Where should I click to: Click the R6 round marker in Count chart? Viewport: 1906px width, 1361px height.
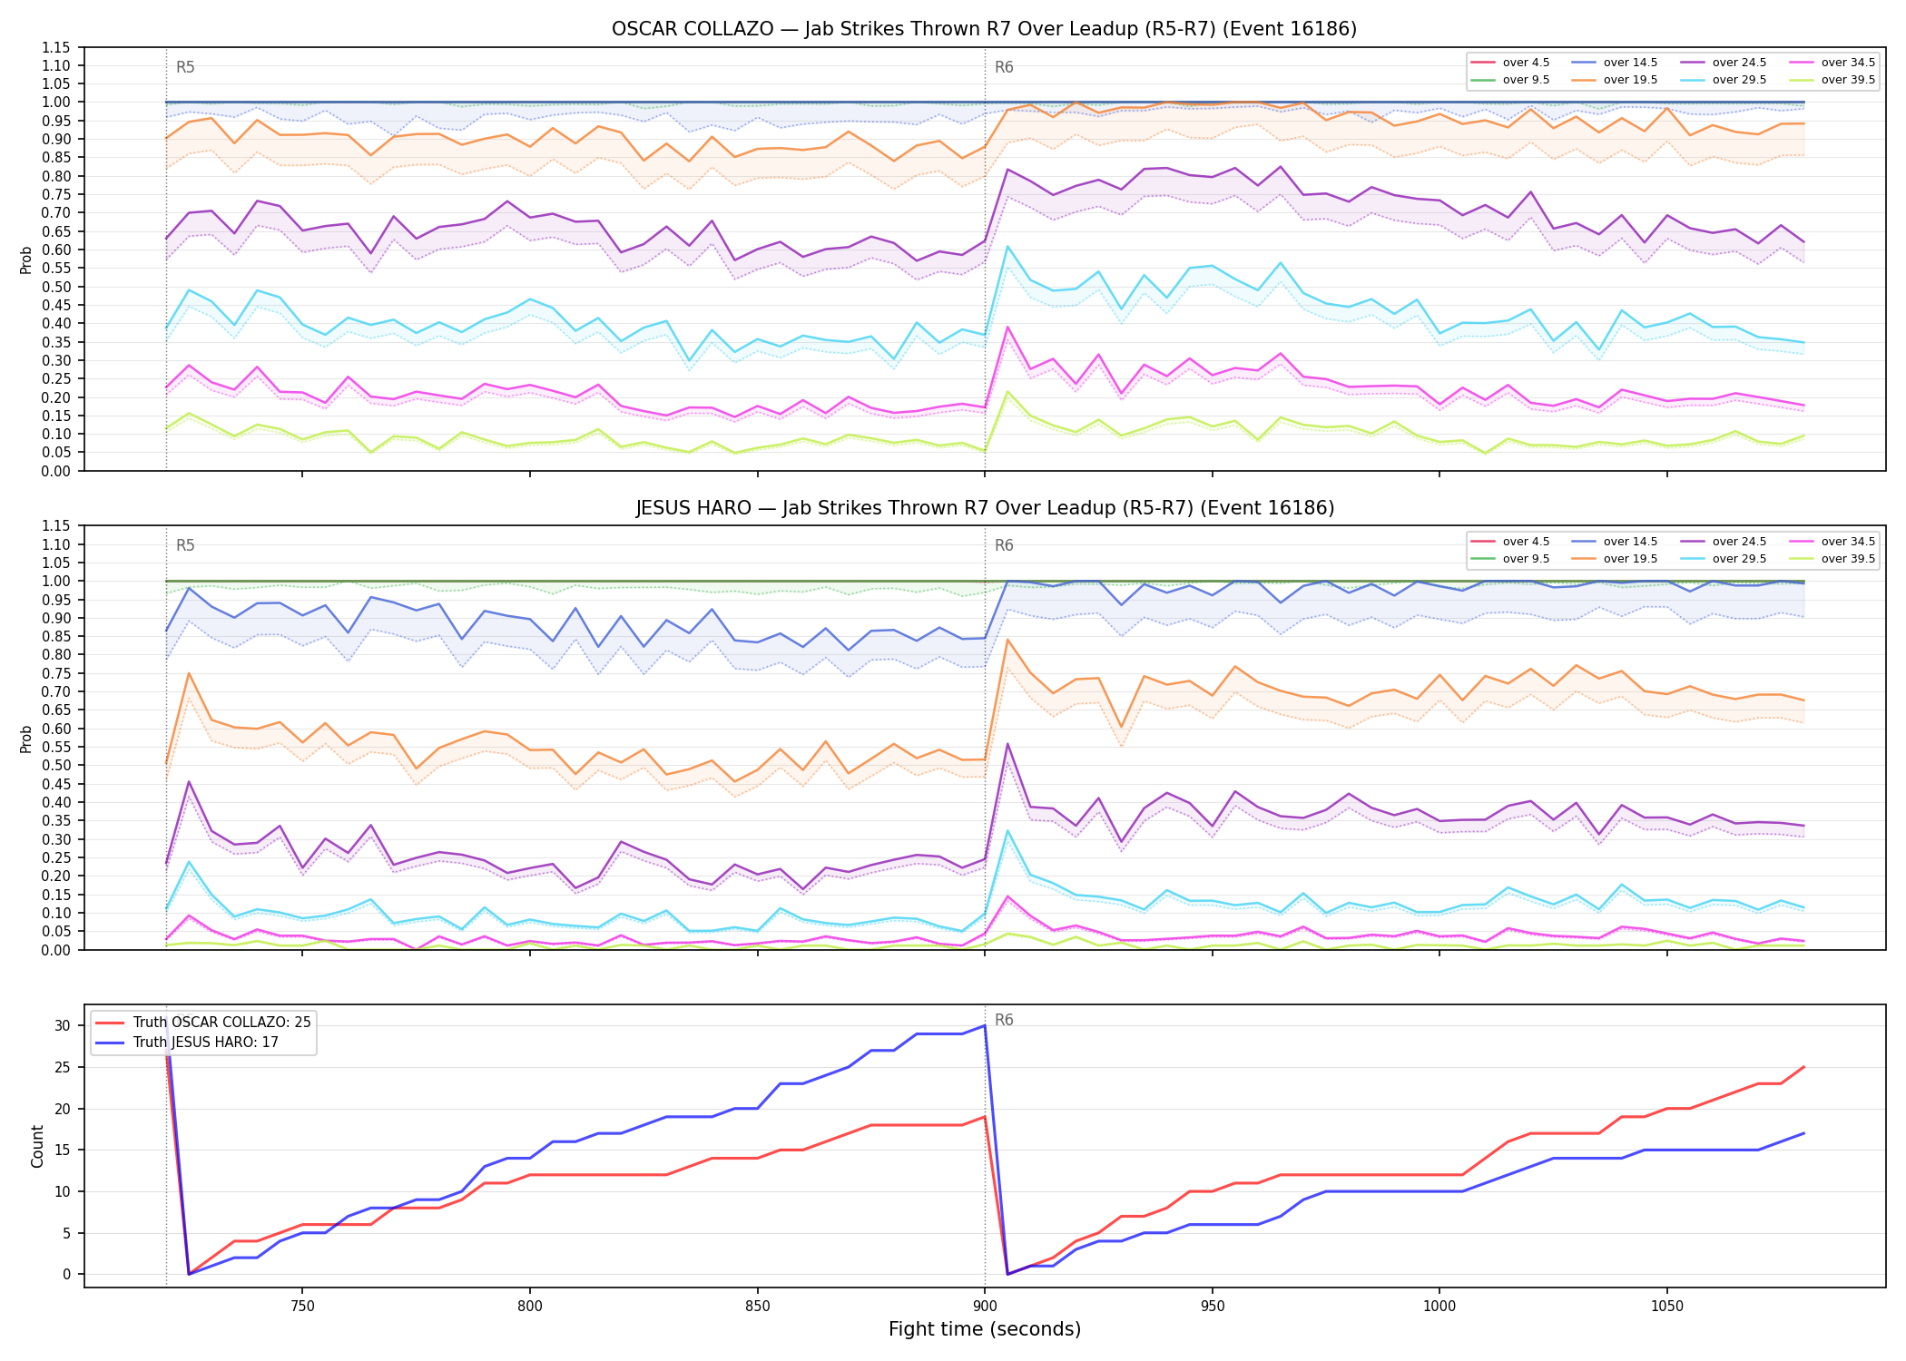1004,1020
